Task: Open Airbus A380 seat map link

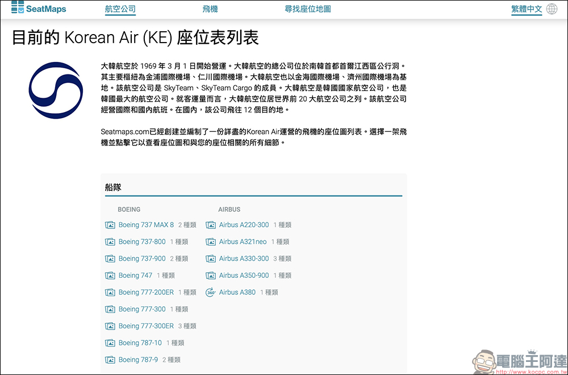Action: 237,293
